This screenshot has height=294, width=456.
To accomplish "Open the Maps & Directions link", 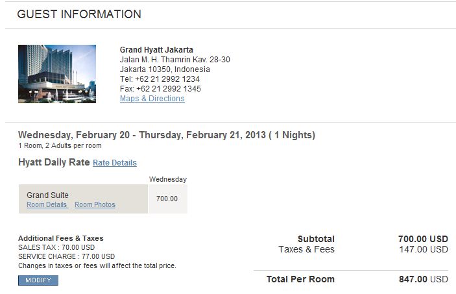I will [x=152, y=99].
